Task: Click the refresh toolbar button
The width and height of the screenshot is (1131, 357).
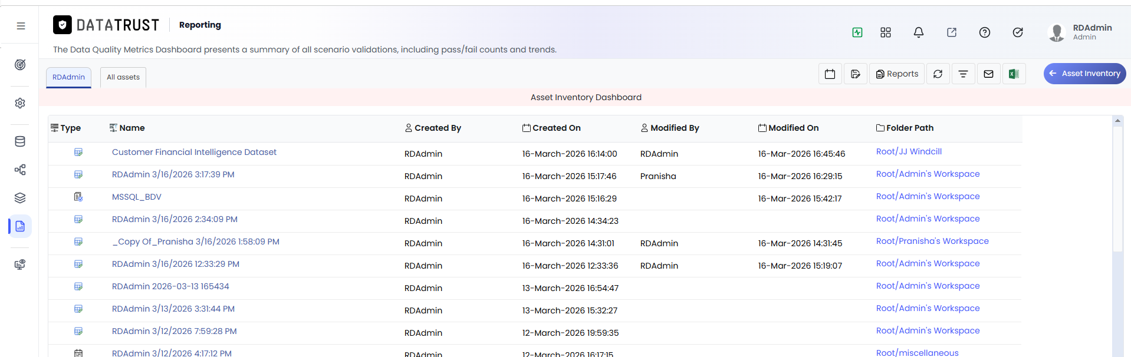Action: [x=938, y=74]
